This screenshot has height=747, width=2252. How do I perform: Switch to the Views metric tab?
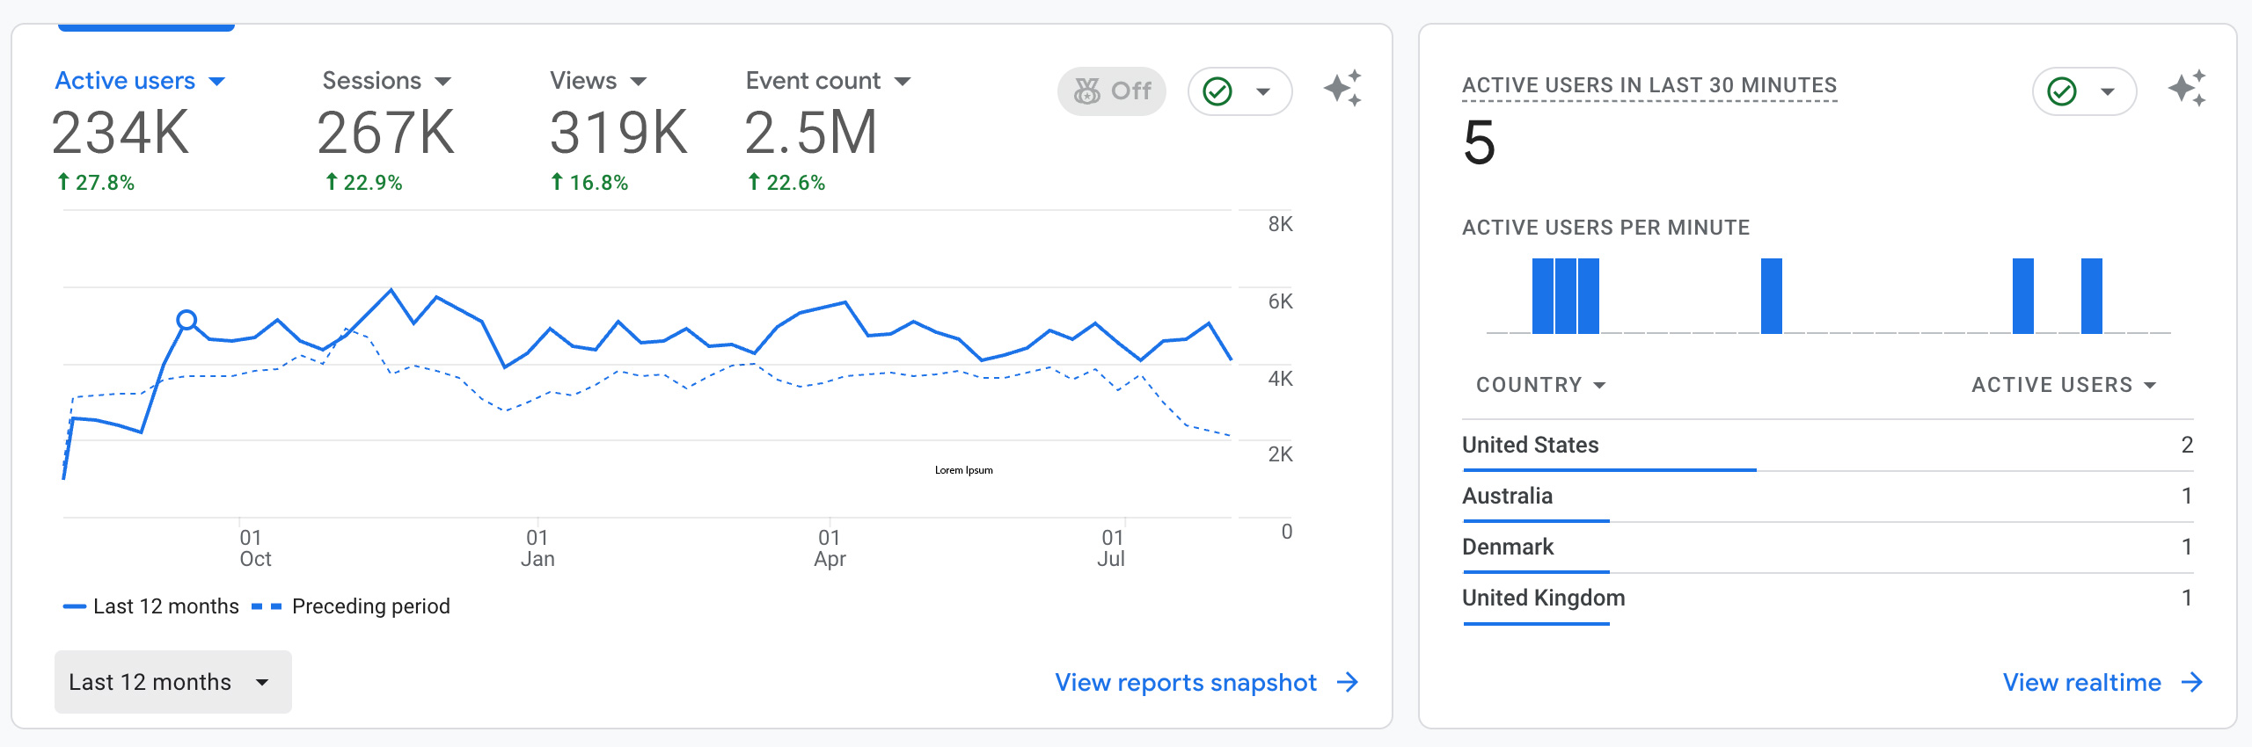click(x=583, y=81)
